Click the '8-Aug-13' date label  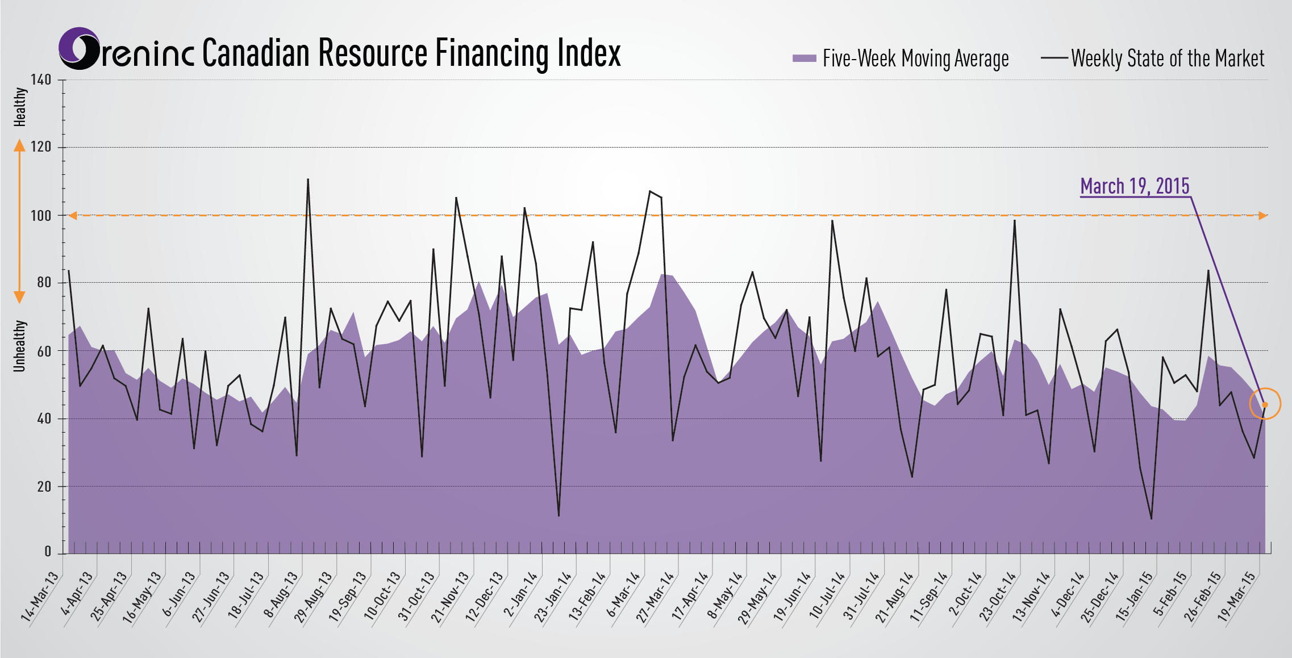(x=281, y=594)
